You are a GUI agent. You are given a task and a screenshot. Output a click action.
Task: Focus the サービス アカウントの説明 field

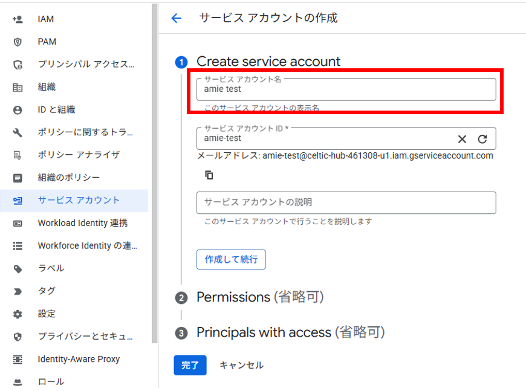coord(346,202)
